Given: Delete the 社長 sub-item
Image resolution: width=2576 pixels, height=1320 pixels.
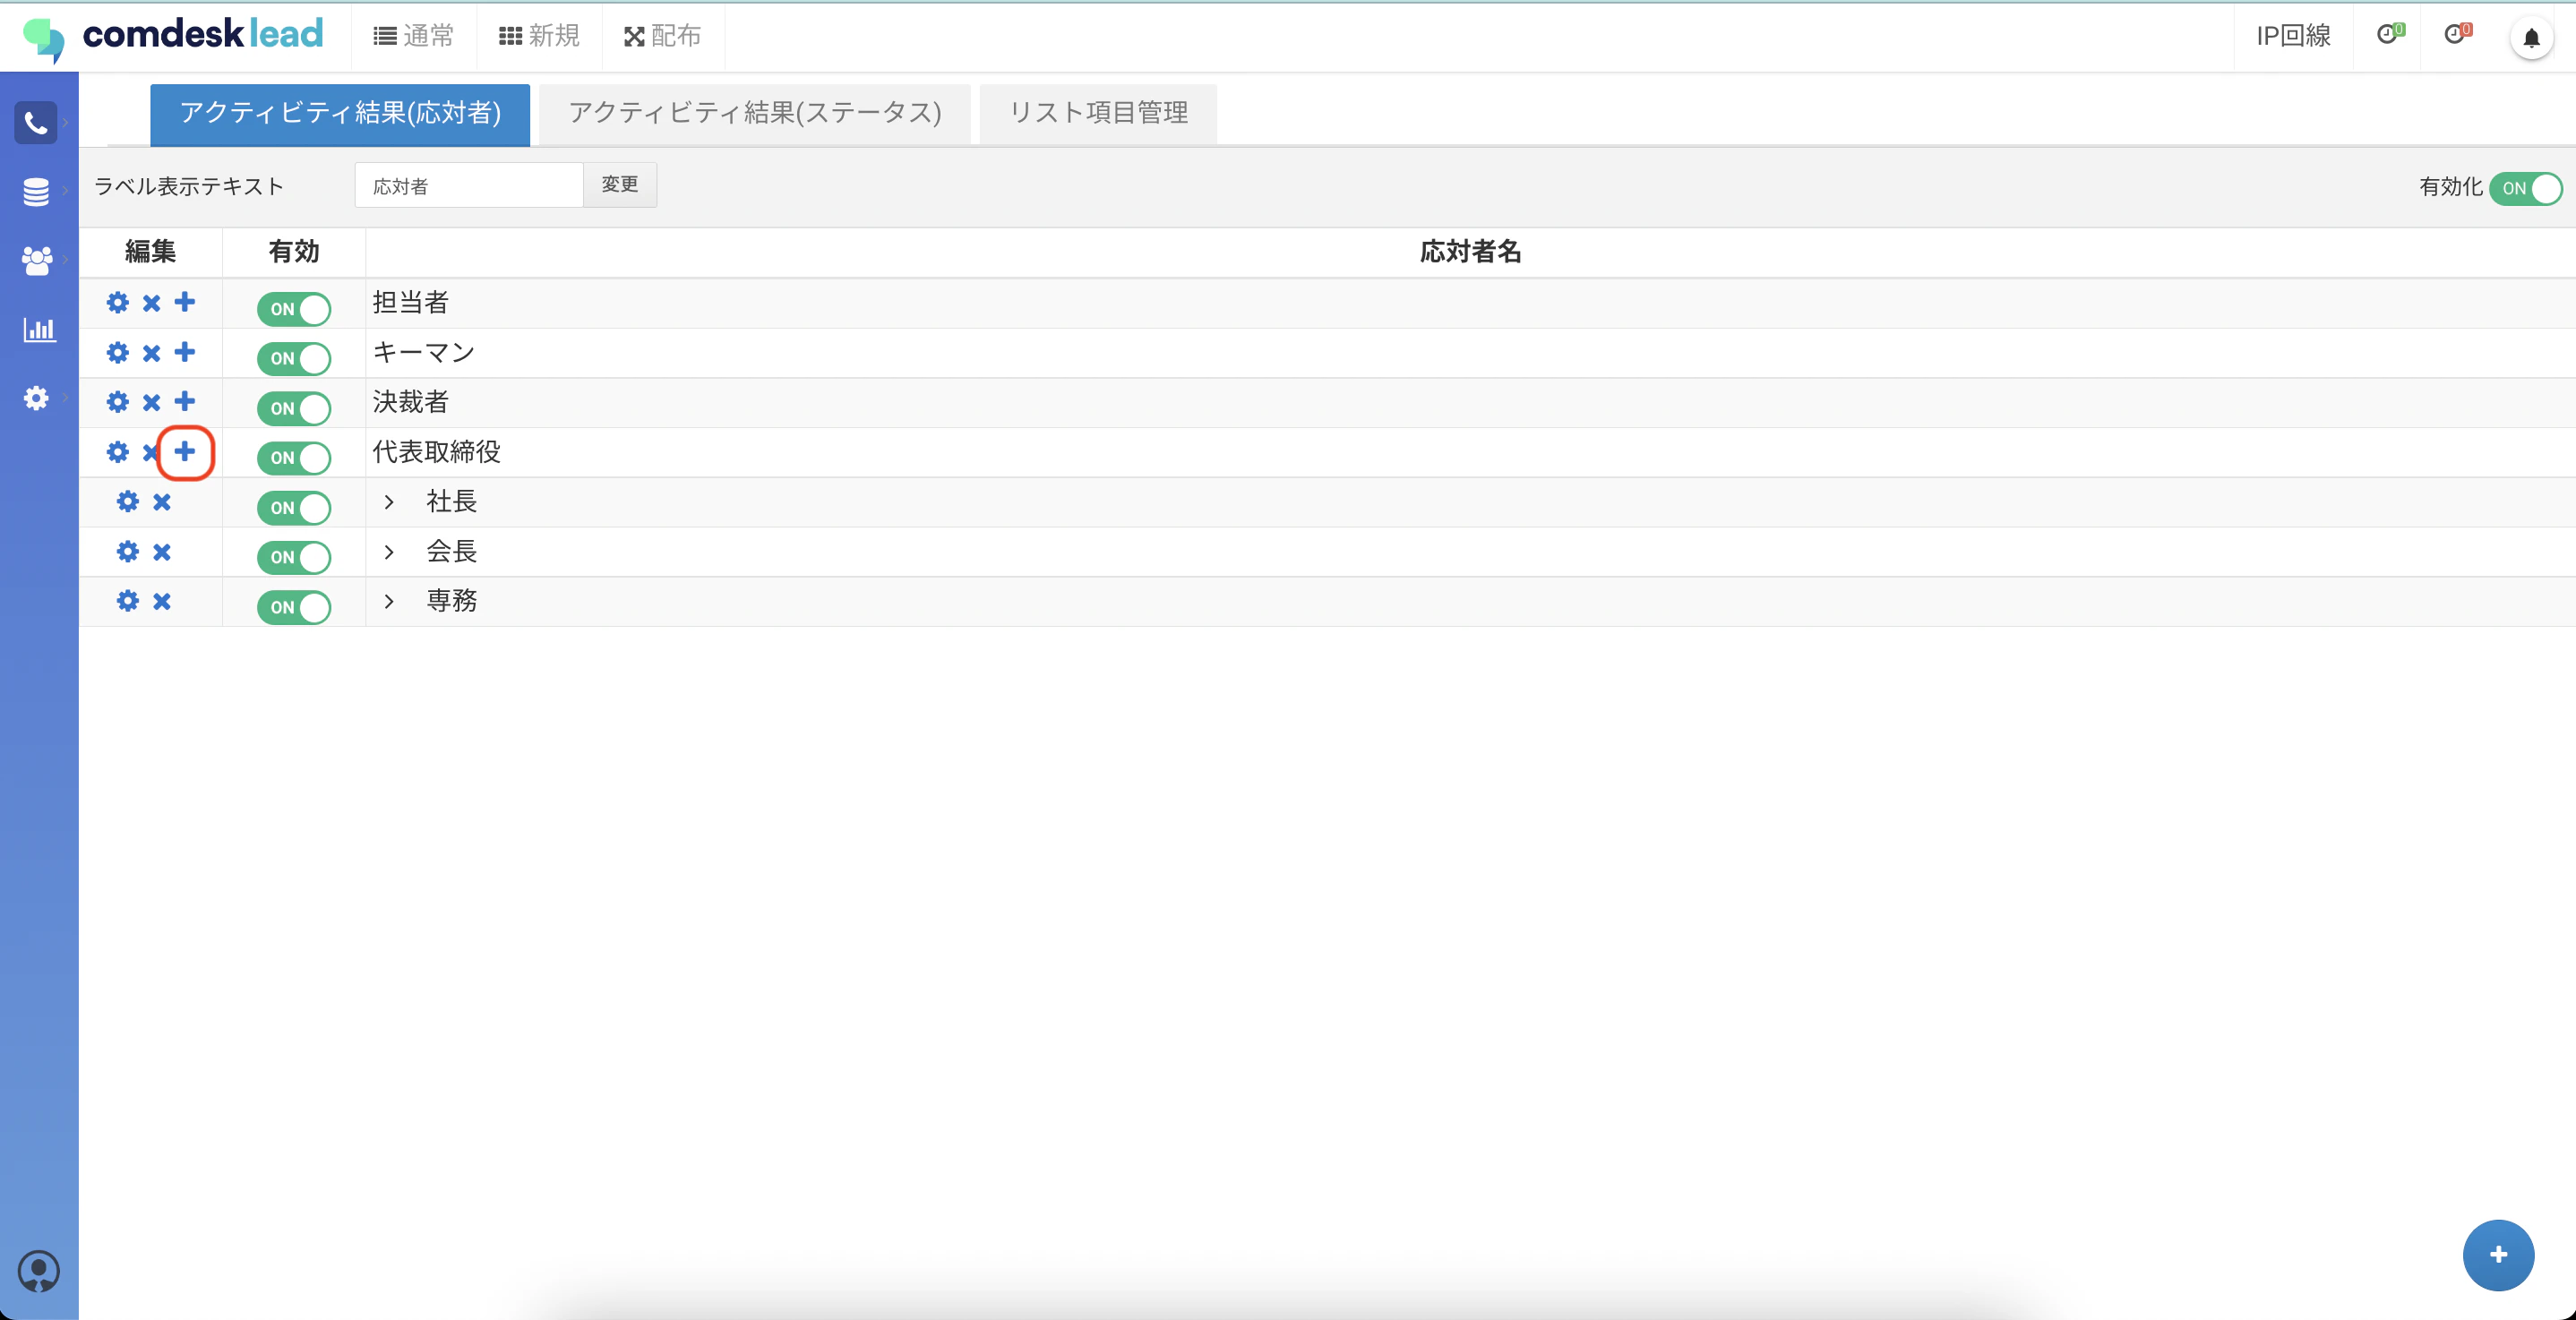Looking at the screenshot, I should [x=162, y=502].
